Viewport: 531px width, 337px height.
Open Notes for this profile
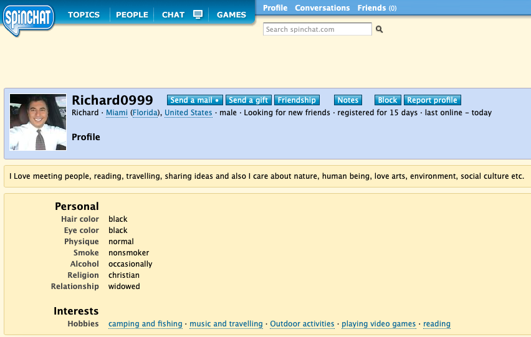click(x=348, y=100)
